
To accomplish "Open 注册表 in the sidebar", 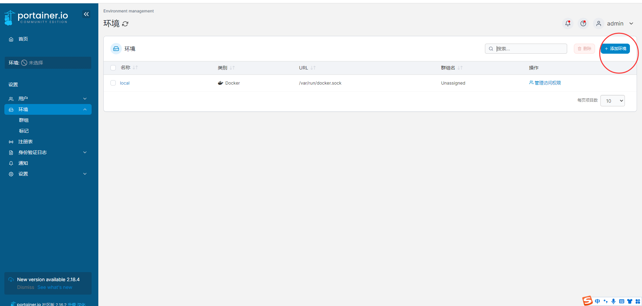I will [x=26, y=142].
